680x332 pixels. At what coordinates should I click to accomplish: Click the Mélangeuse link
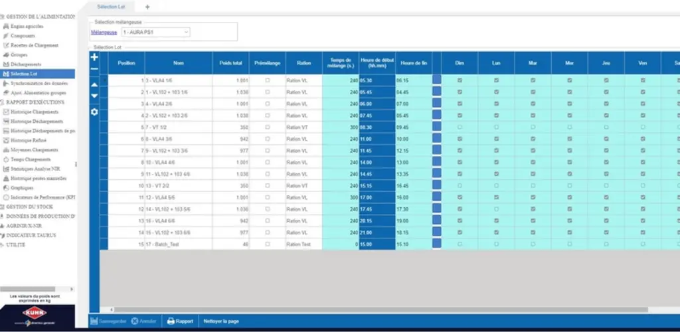104,33
